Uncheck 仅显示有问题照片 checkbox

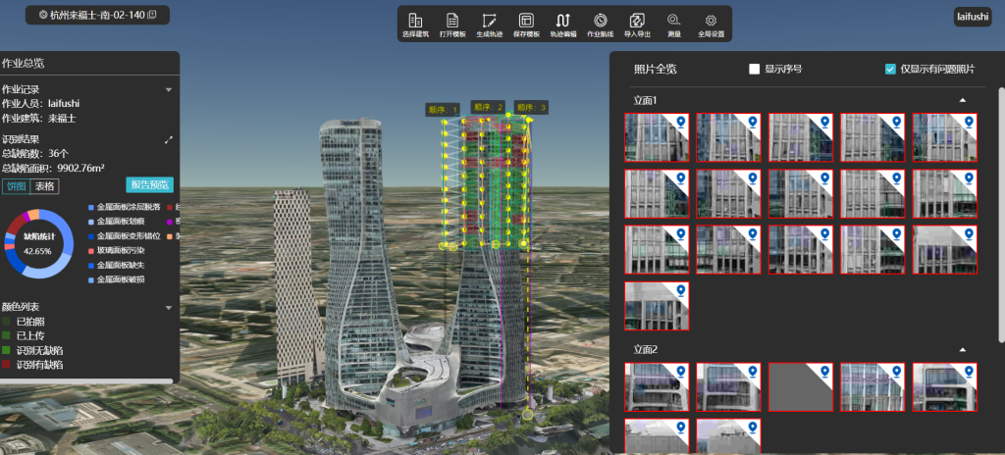(890, 70)
